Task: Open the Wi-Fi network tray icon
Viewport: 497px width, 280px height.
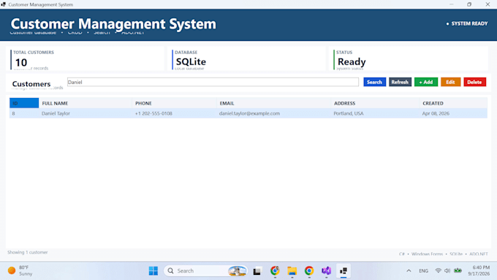Action: 438,270
